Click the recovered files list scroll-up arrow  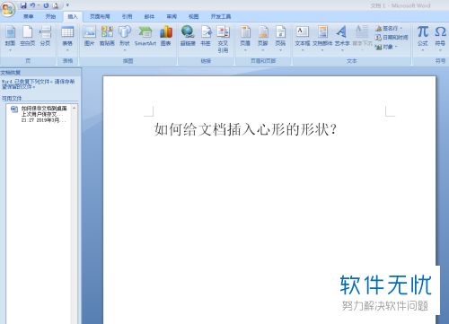click(74, 108)
